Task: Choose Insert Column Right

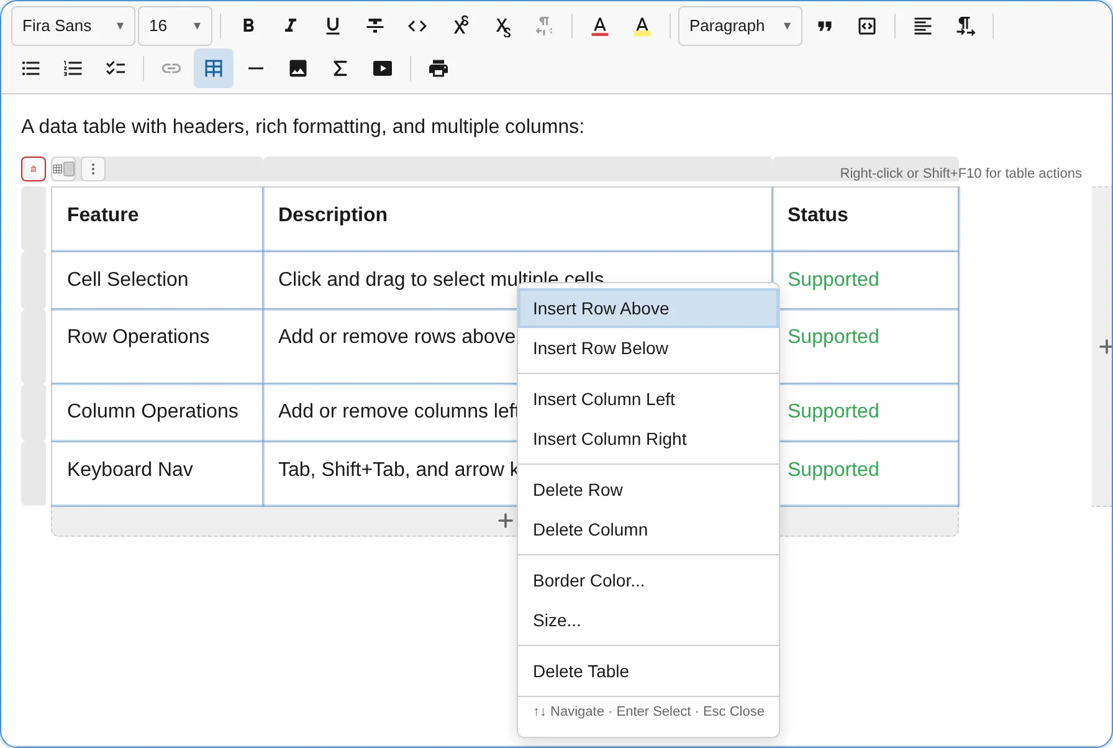Action: coord(648,439)
